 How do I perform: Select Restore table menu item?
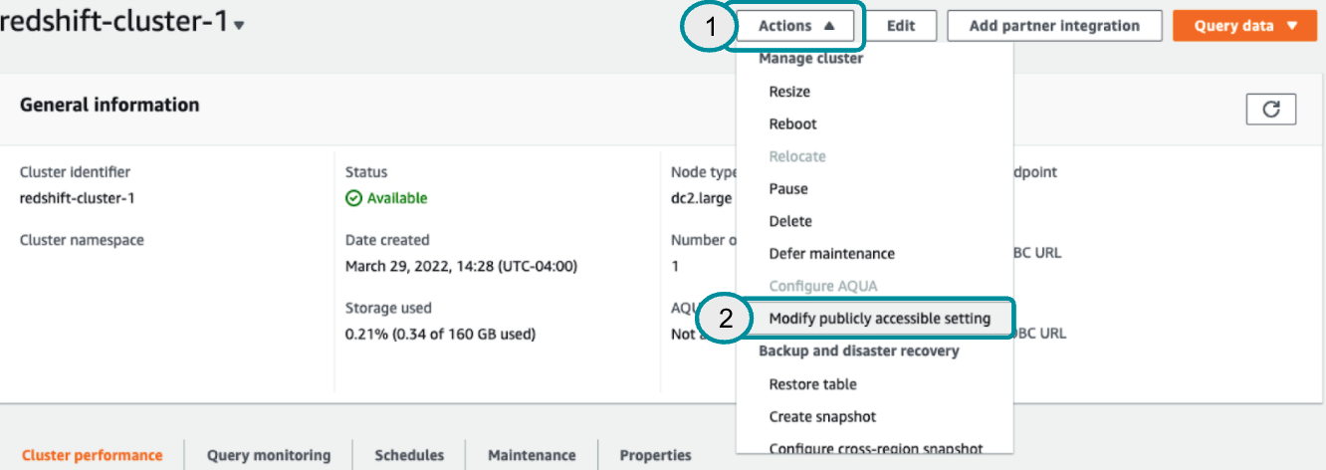click(x=812, y=384)
